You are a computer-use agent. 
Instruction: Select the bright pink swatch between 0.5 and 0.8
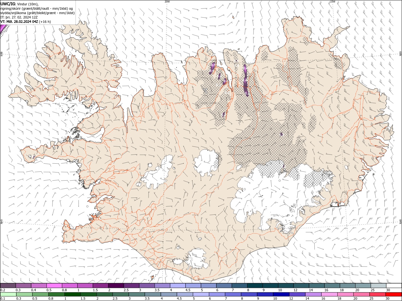pos(54,285)
